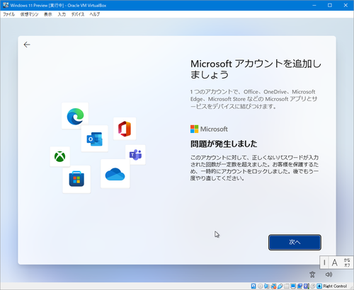
Task: Open the accessibility icon in the setup screen
Action: pos(312,274)
